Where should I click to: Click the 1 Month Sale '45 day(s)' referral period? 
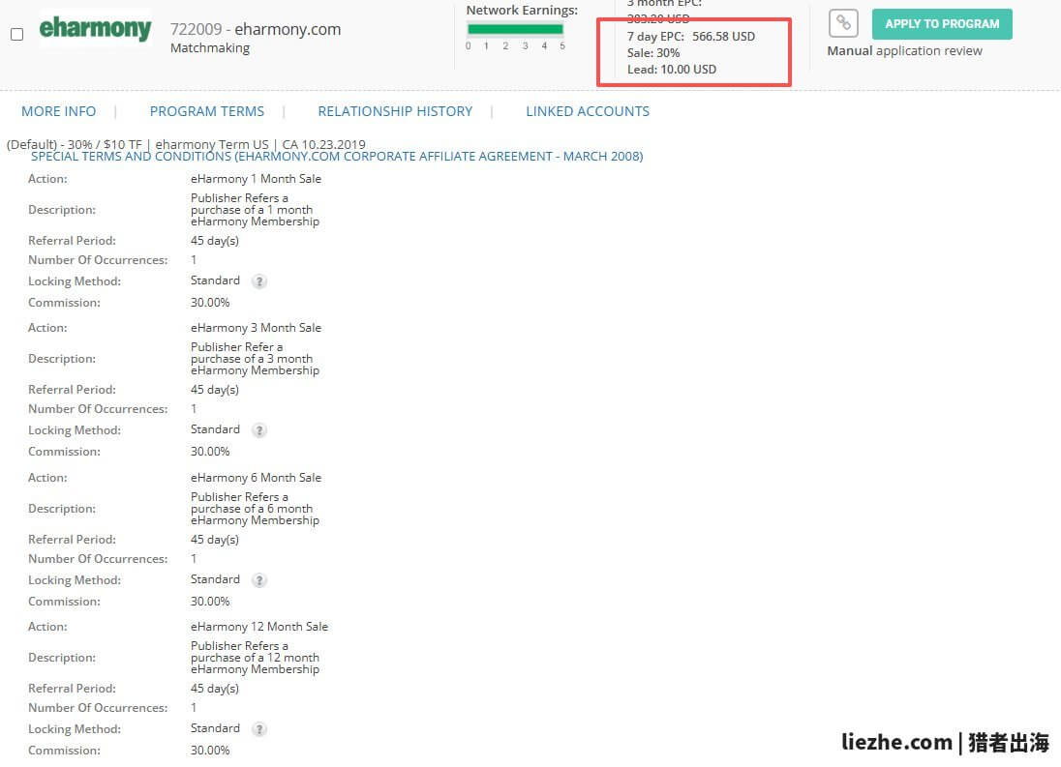tap(215, 241)
